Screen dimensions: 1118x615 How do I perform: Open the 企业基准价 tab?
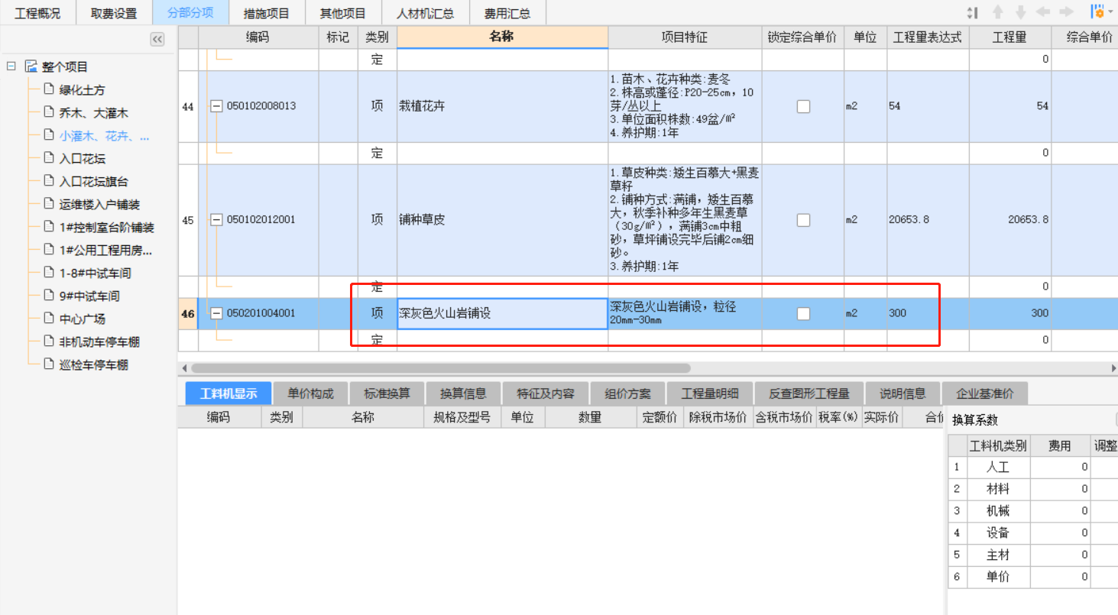[x=985, y=393]
